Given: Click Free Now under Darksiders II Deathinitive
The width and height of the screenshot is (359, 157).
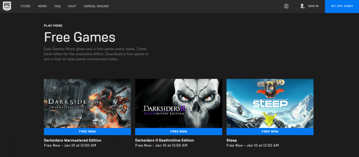Looking at the screenshot, I should click(x=178, y=132).
